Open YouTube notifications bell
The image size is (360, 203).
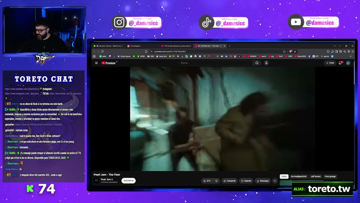point(340,63)
